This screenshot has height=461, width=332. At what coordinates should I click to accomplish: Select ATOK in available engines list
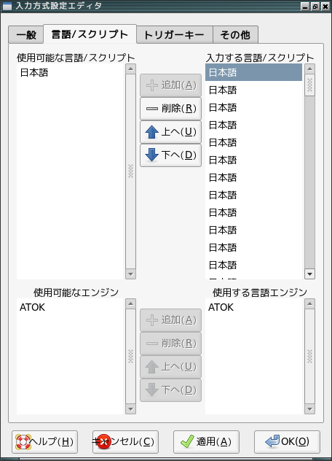click(70, 307)
